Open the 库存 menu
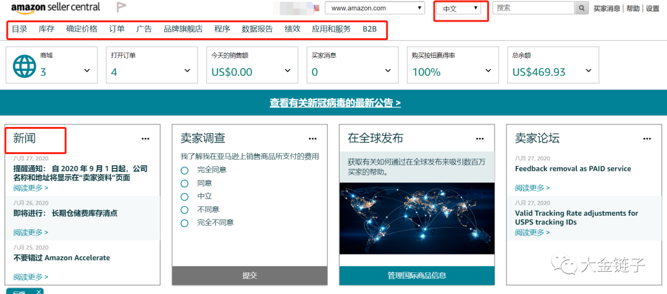Screen dimensions: 667x294 [46, 29]
